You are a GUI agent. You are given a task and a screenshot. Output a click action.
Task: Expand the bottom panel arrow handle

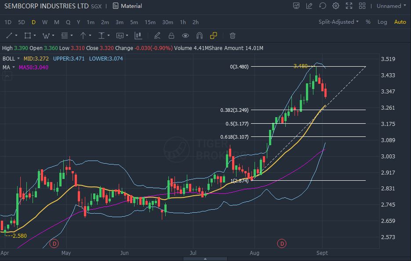point(205,259)
